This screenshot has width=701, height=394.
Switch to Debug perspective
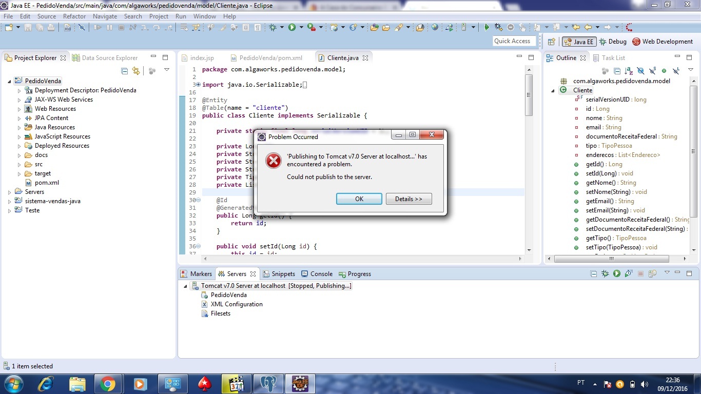(x=612, y=42)
